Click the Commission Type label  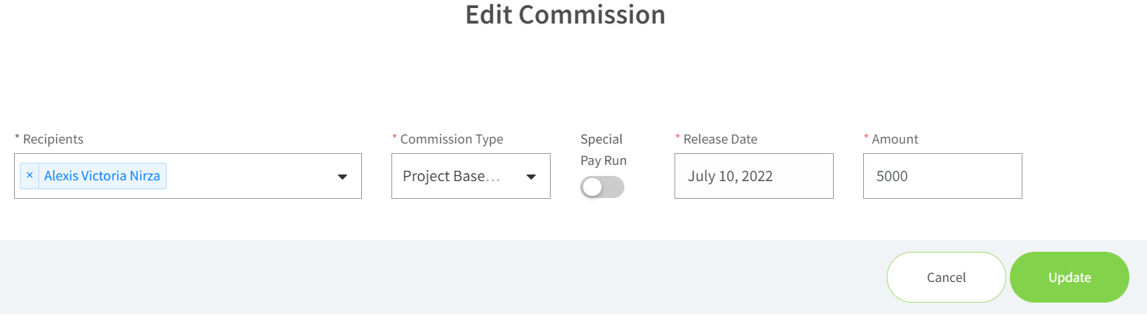coord(451,139)
